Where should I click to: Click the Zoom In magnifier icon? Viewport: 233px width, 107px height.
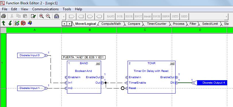(41, 16)
